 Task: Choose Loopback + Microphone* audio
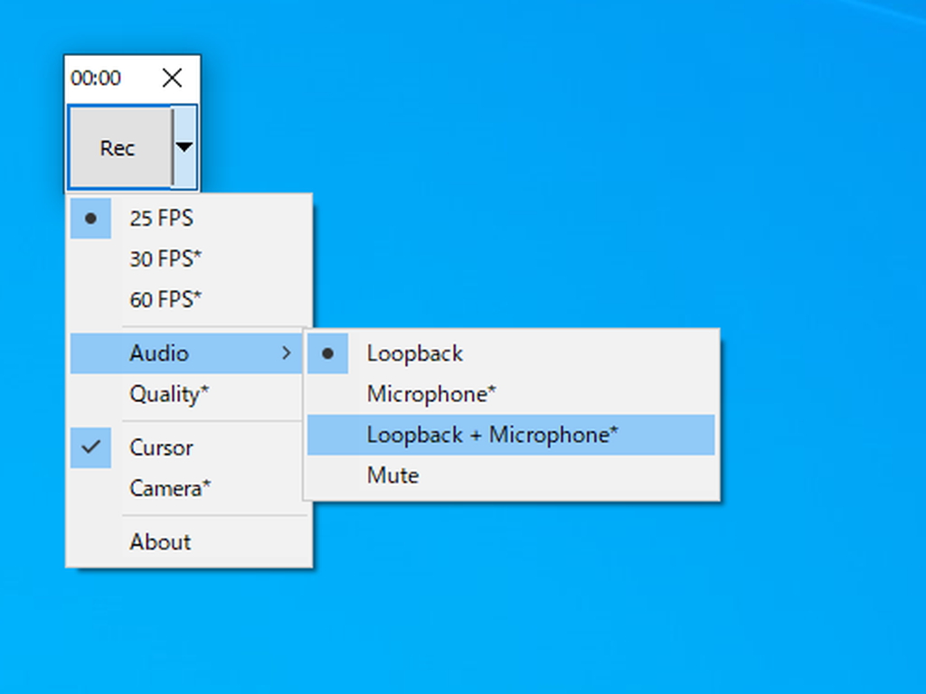[x=511, y=435]
